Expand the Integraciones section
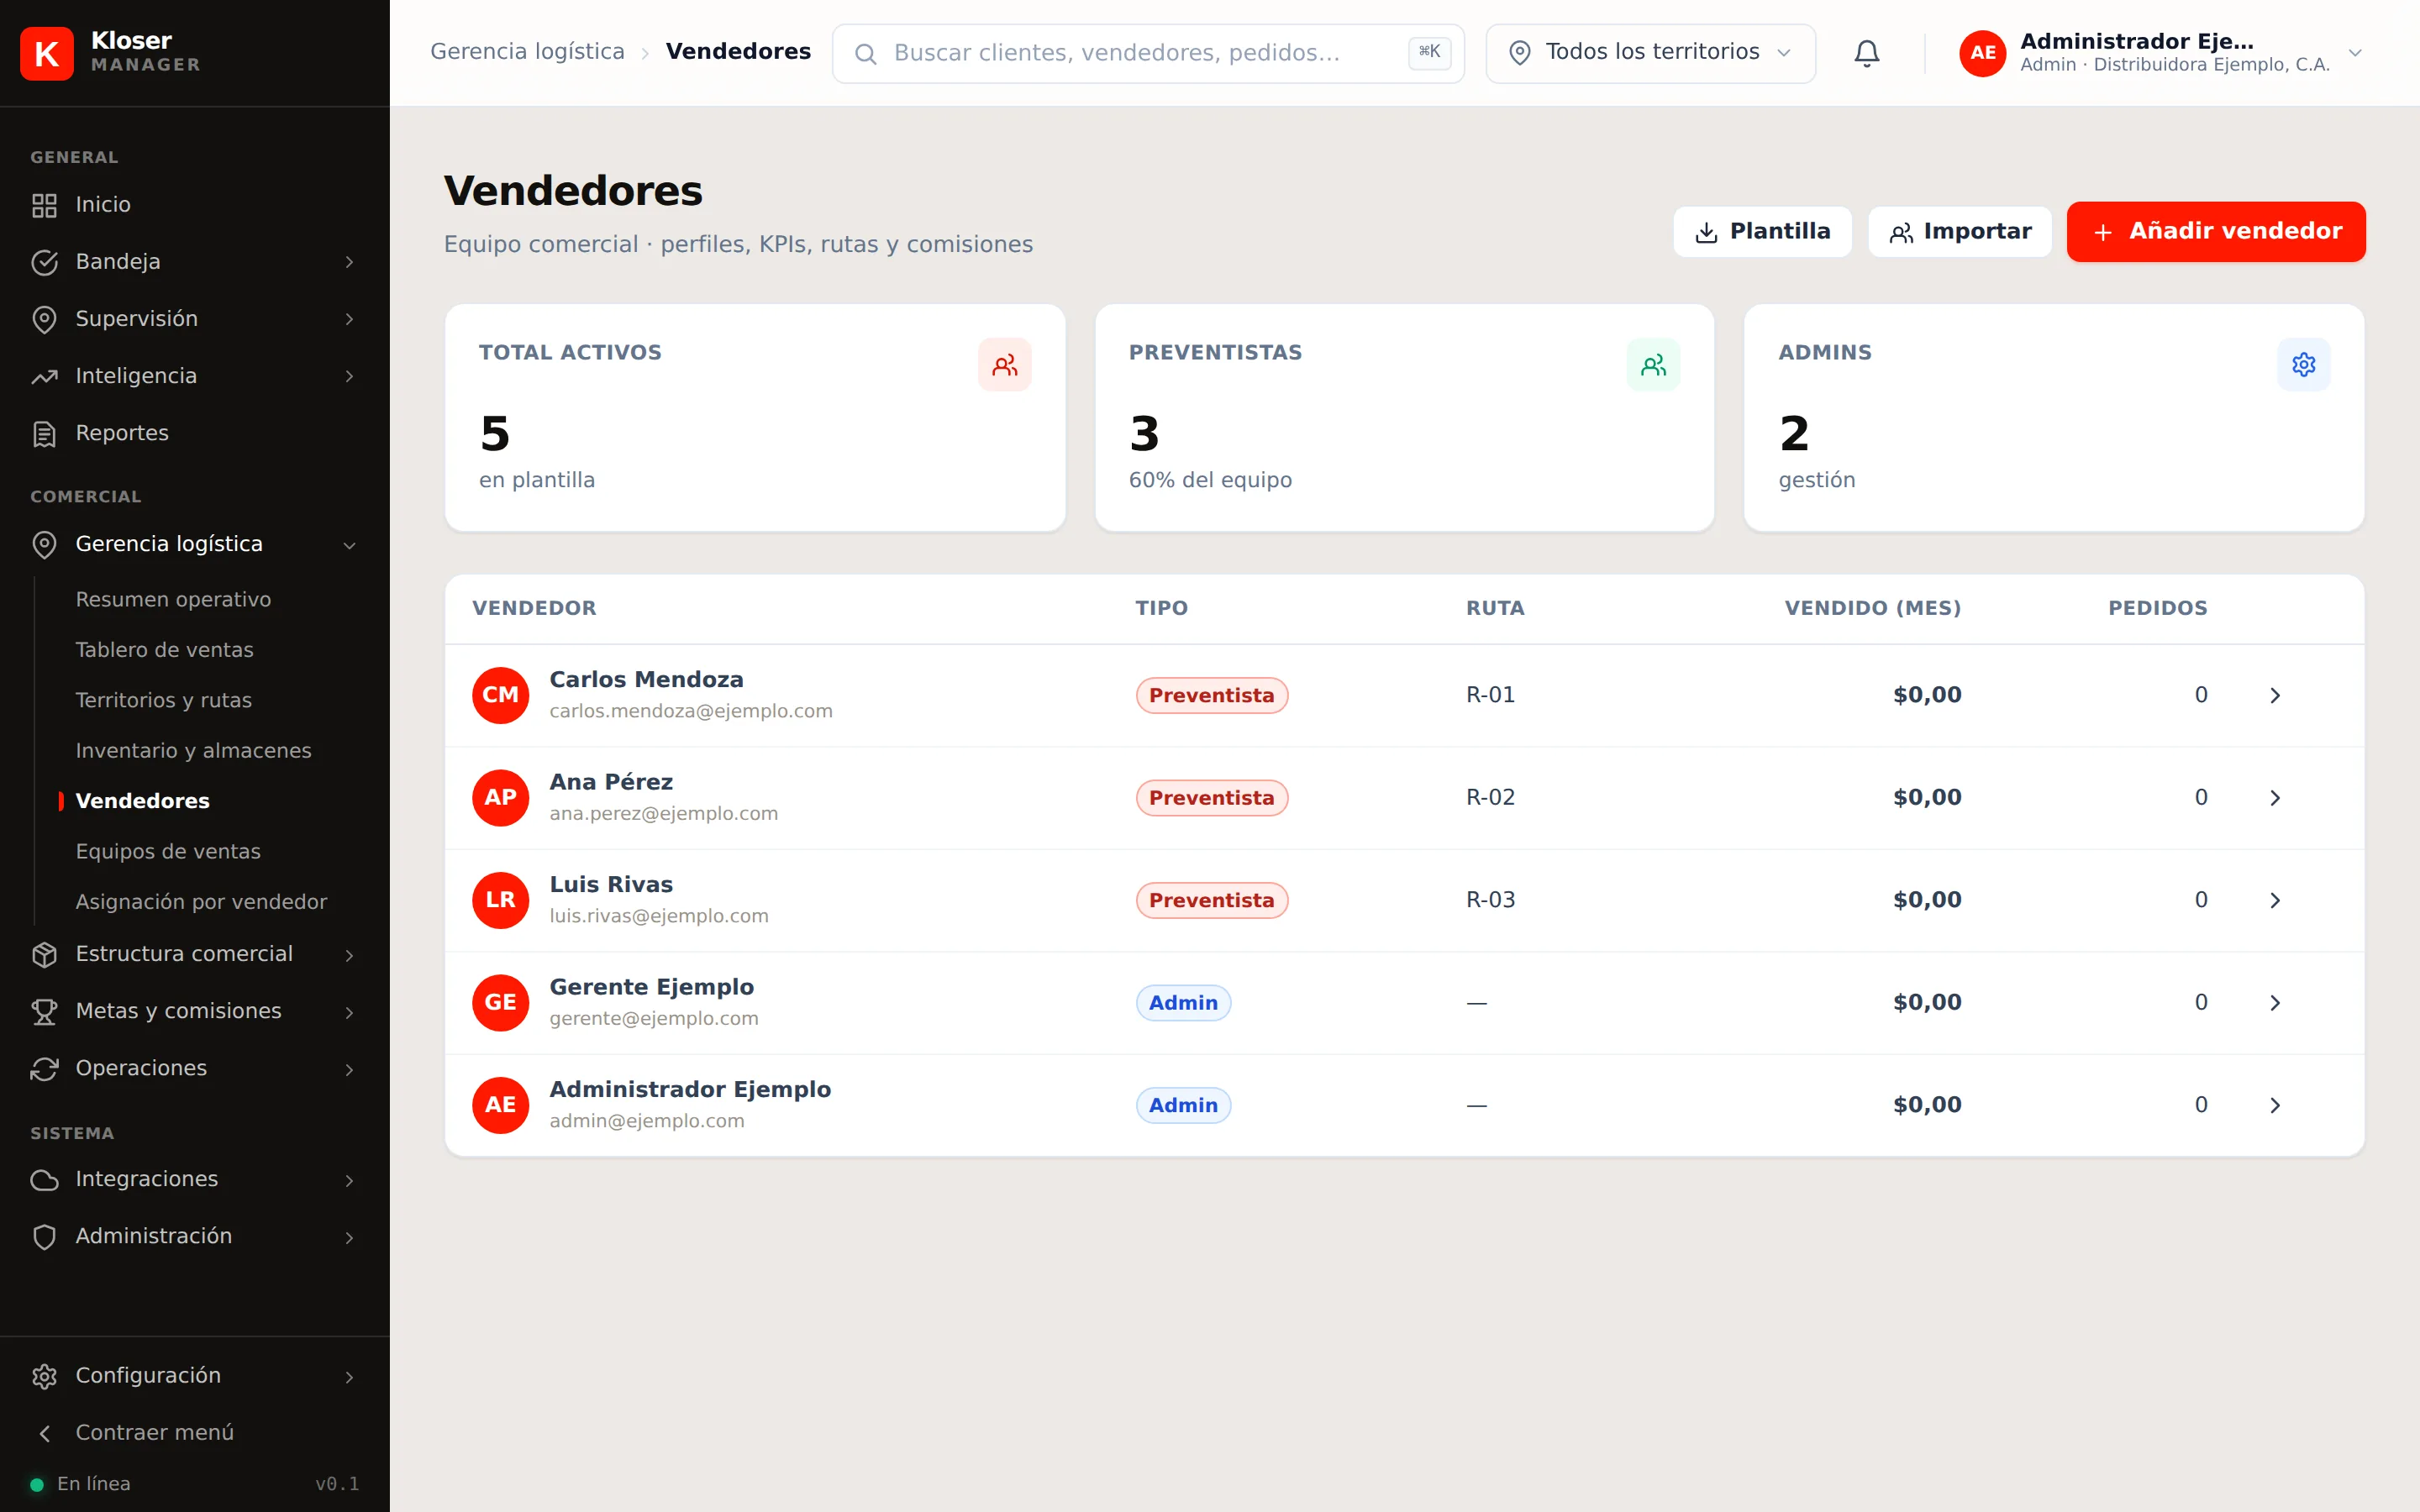Screen dimensions: 2420x1512 pos(195,1179)
